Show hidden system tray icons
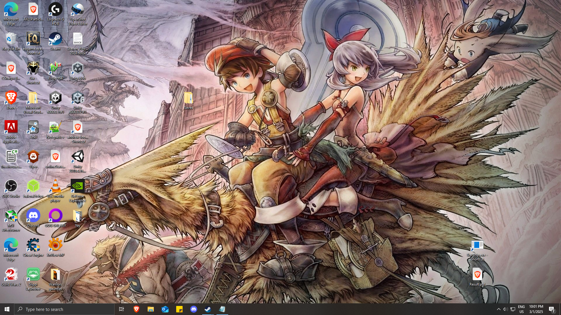This screenshot has width=561, height=315. (499, 309)
